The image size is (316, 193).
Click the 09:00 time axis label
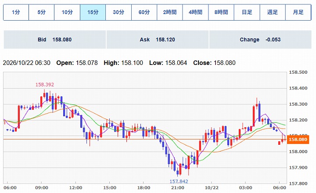[x=42, y=188]
